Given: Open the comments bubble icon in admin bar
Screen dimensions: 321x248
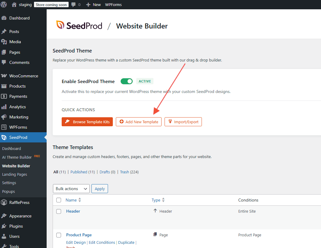Looking at the screenshot, I should (74, 5).
